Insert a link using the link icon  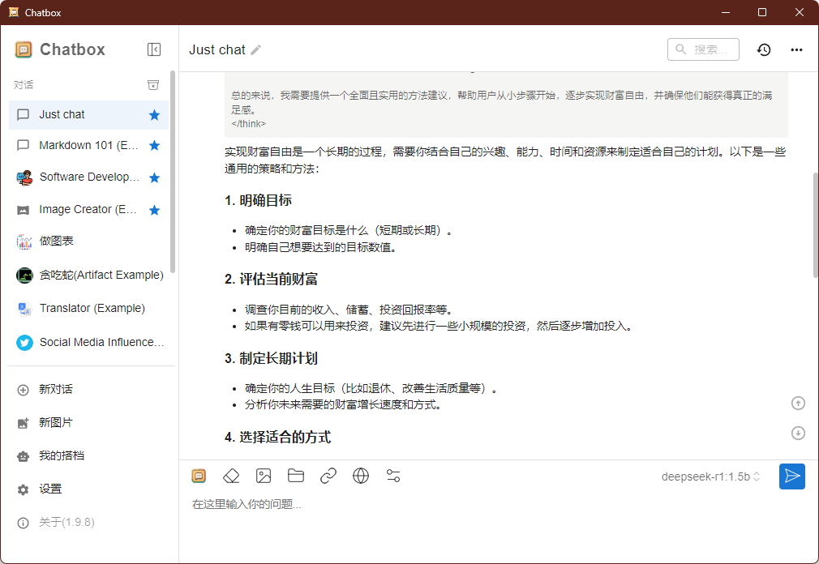328,476
